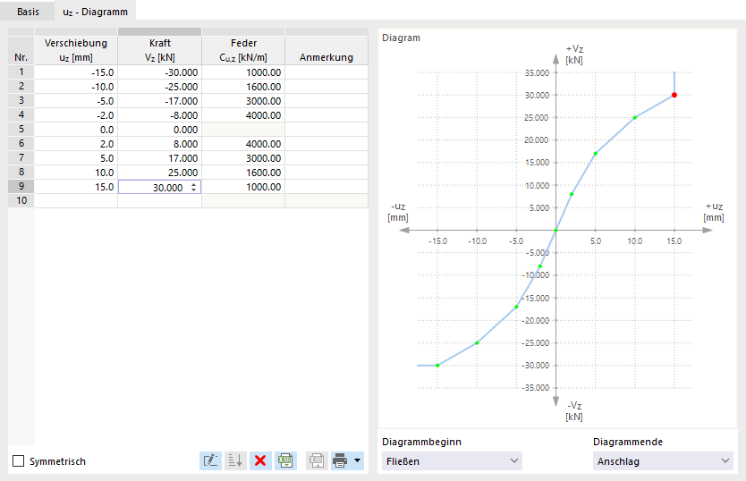
Task: Click the Anmerkung column header
Action: point(326,50)
